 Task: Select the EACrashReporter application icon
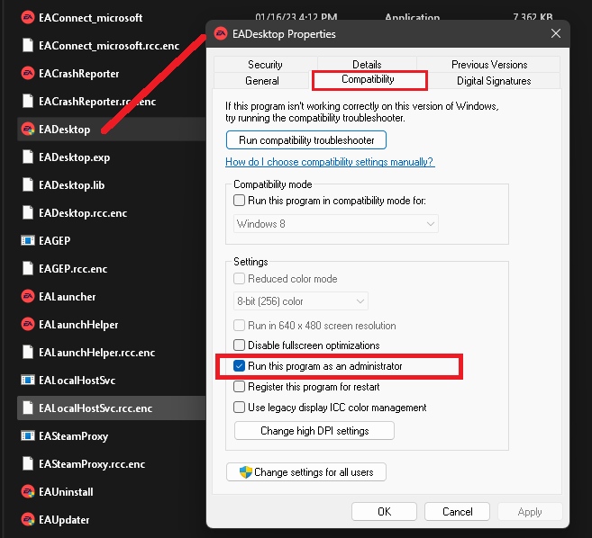(x=28, y=73)
